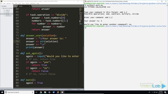Open the Help menu
168x94 pixels.
[38, 3]
